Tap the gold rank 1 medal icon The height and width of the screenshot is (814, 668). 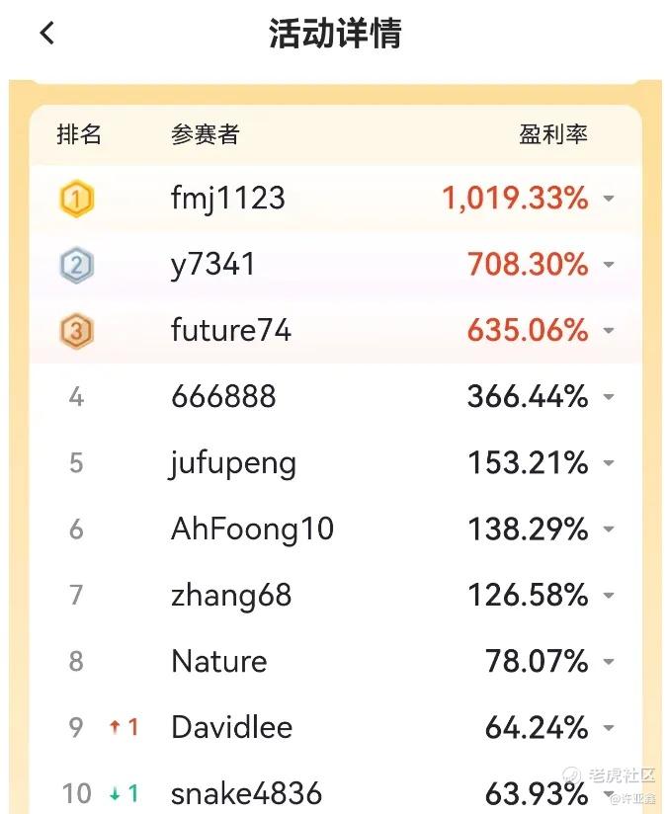click(76, 199)
